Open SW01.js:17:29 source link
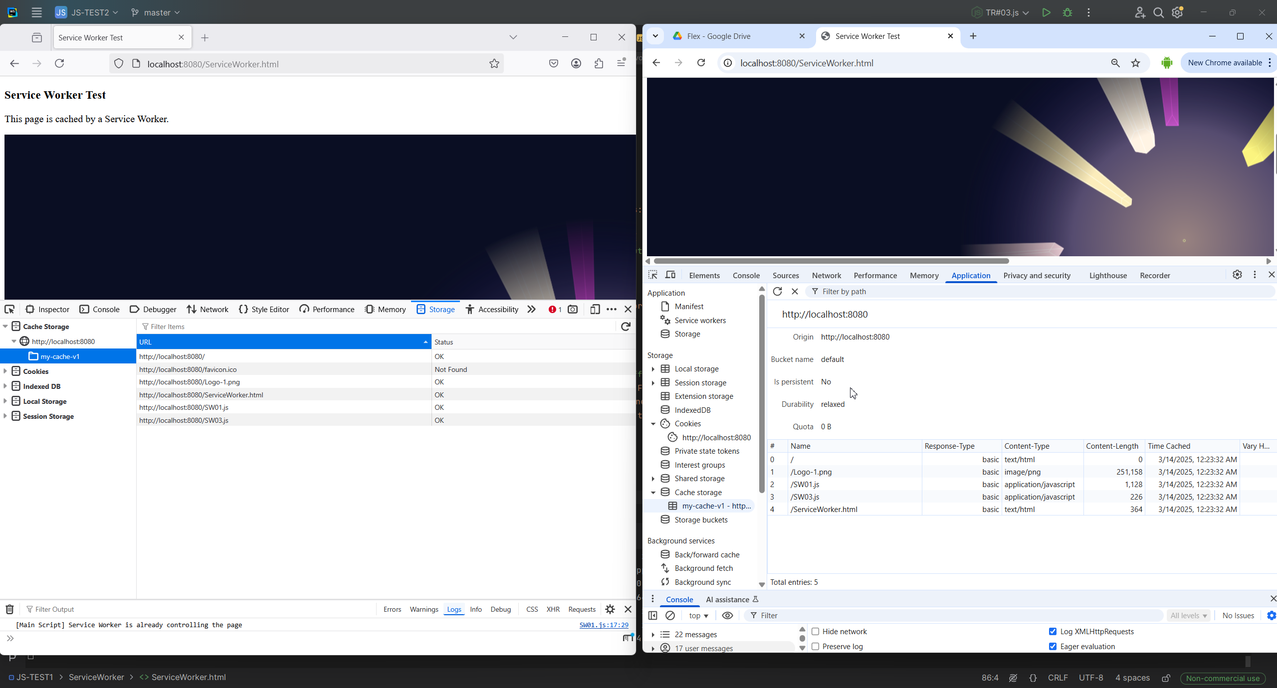1277x688 pixels. (604, 625)
